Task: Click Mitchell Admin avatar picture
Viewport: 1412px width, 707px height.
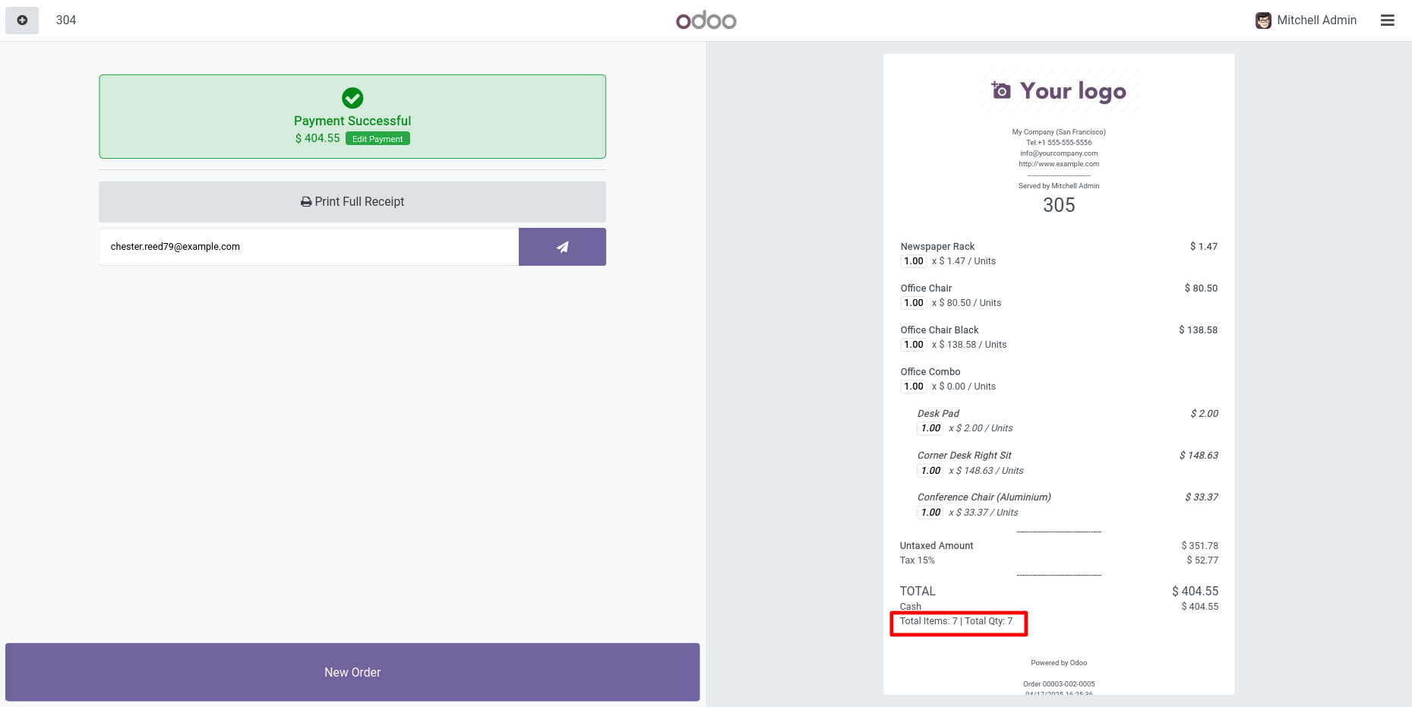Action: pyautogui.click(x=1263, y=21)
